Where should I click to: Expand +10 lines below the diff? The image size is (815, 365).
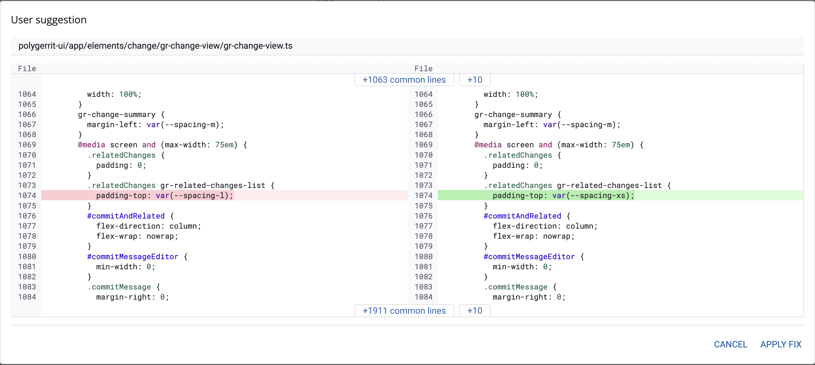pos(474,311)
